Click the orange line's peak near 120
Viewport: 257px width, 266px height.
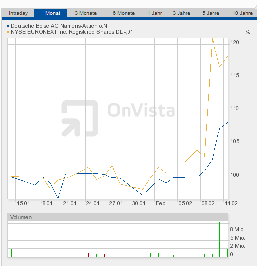[x=213, y=39]
